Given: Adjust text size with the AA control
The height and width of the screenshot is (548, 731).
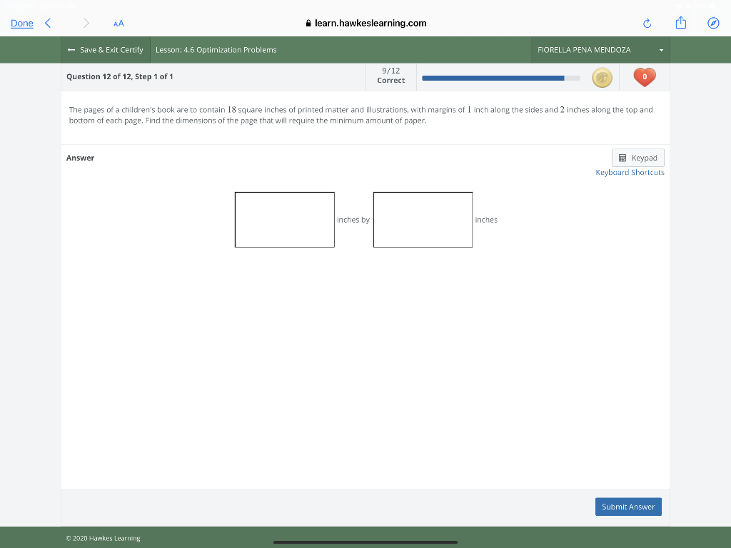Looking at the screenshot, I should tap(119, 24).
